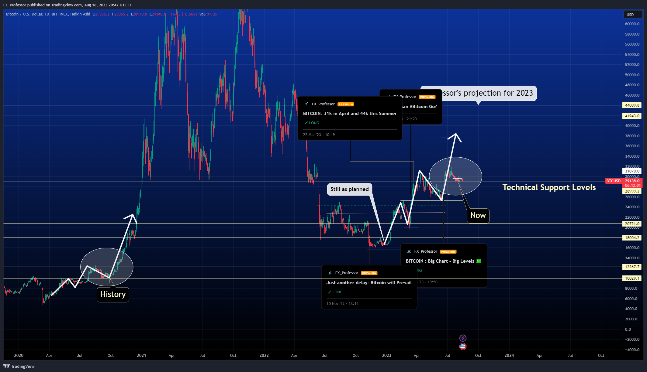Click the 60000.0 price axis label
The image size is (647, 372).
point(632,24)
